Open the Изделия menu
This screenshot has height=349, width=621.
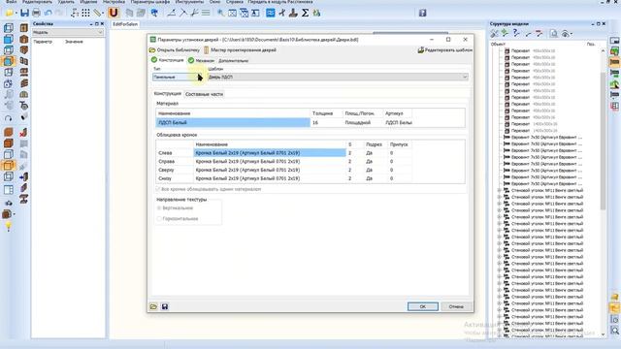[88, 2]
